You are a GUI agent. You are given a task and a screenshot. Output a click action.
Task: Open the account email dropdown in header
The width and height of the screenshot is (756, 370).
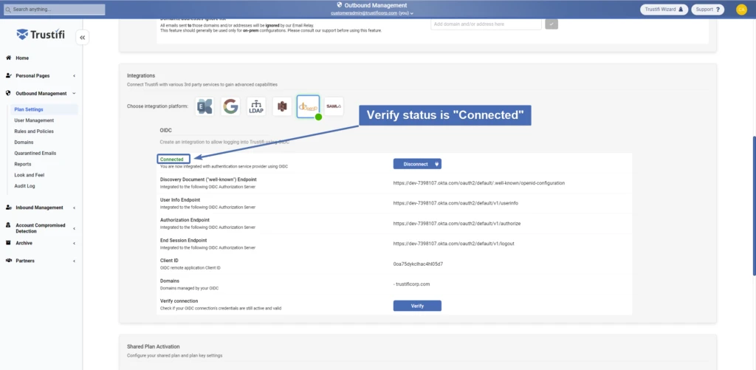[372, 13]
